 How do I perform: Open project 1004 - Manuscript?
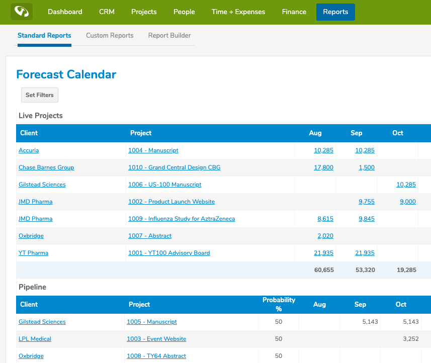[x=153, y=150]
